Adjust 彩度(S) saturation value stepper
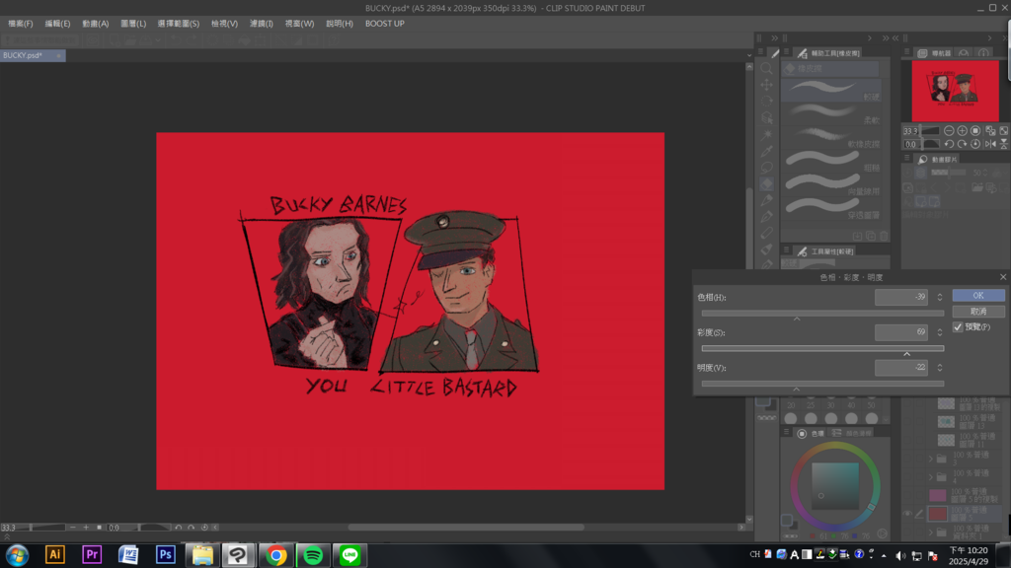1011x568 pixels. point(940,332)
